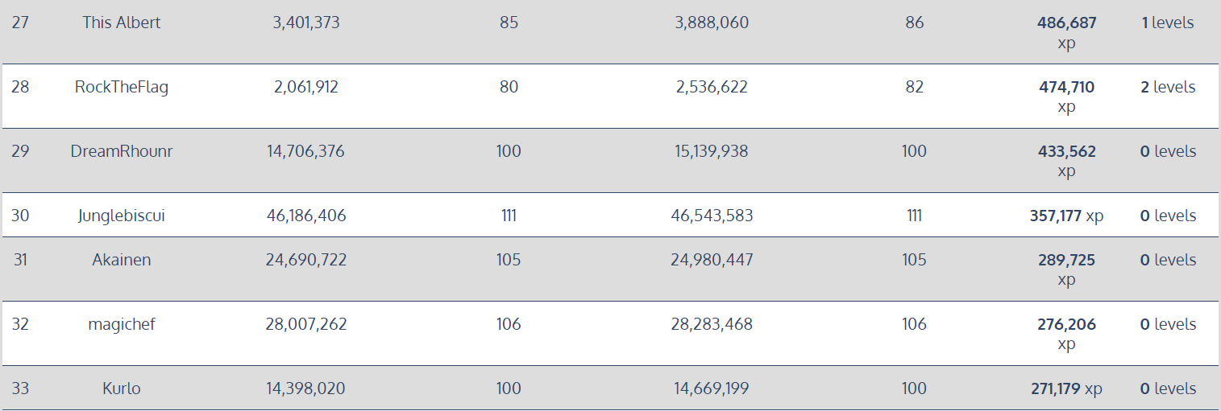Select starting XP 2,061,912
The image size is (1221, 411).
[x=306, y=87]
